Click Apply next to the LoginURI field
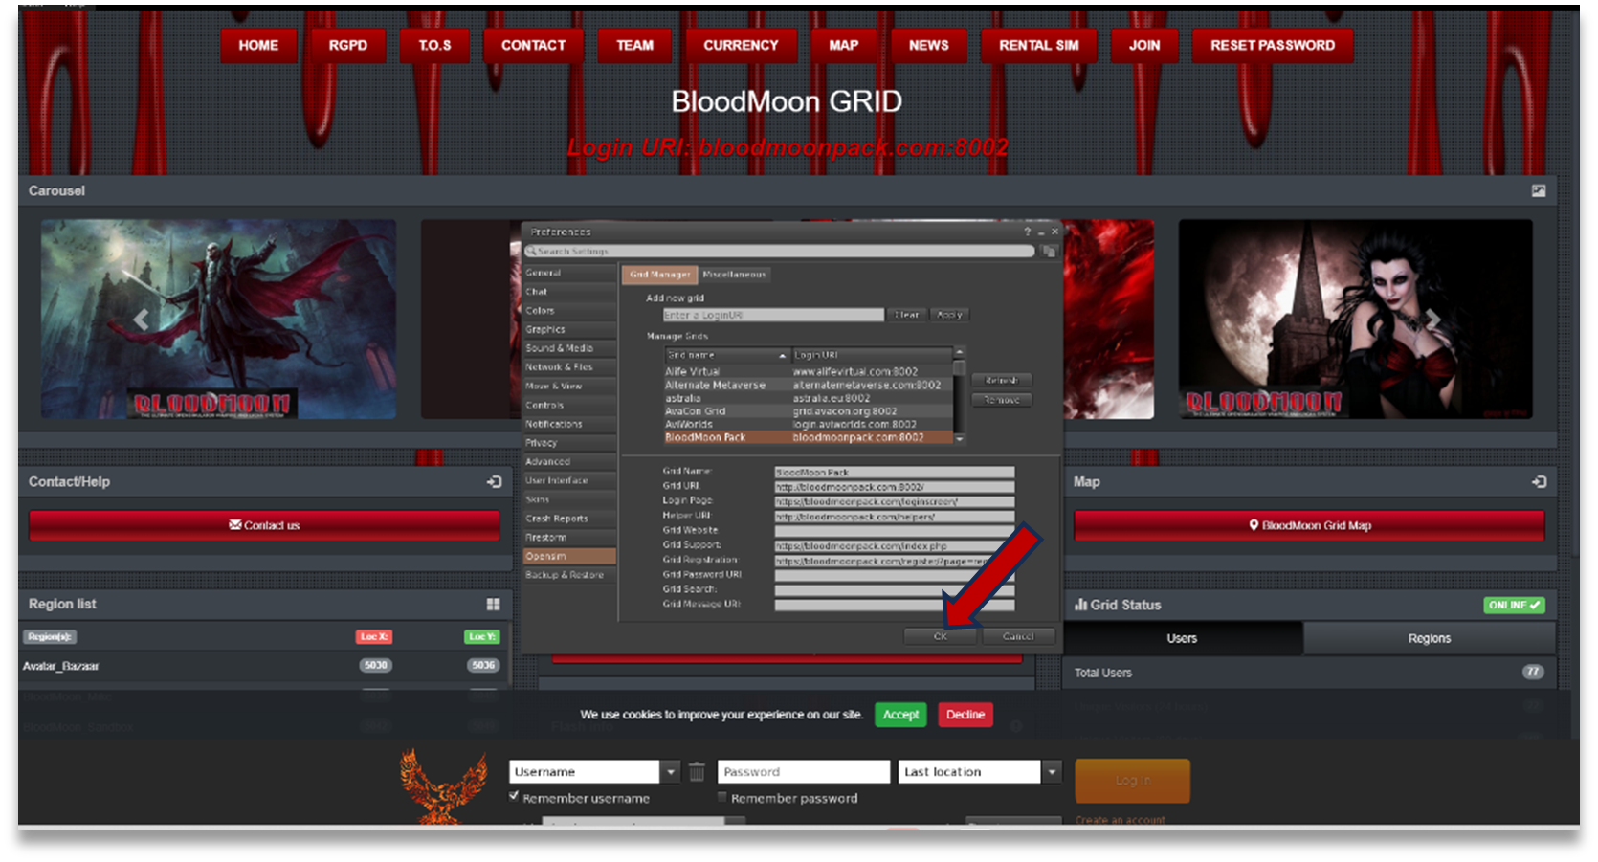1598x862 pixels. pos(949,315)
